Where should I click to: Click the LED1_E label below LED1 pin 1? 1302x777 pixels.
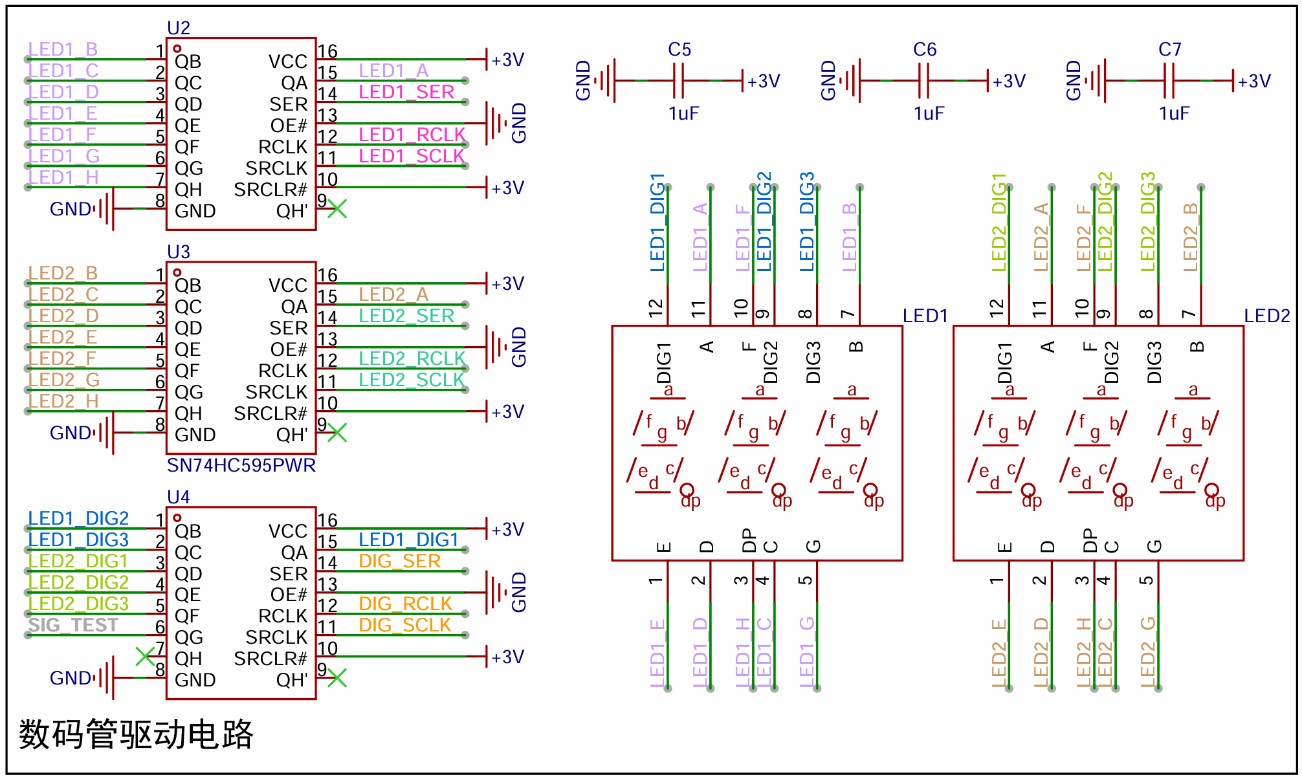657,652
